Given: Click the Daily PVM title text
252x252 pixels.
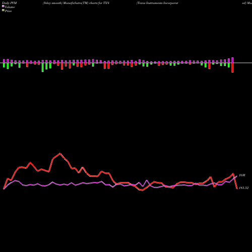Looking at the screenshot, I should 10,3.
